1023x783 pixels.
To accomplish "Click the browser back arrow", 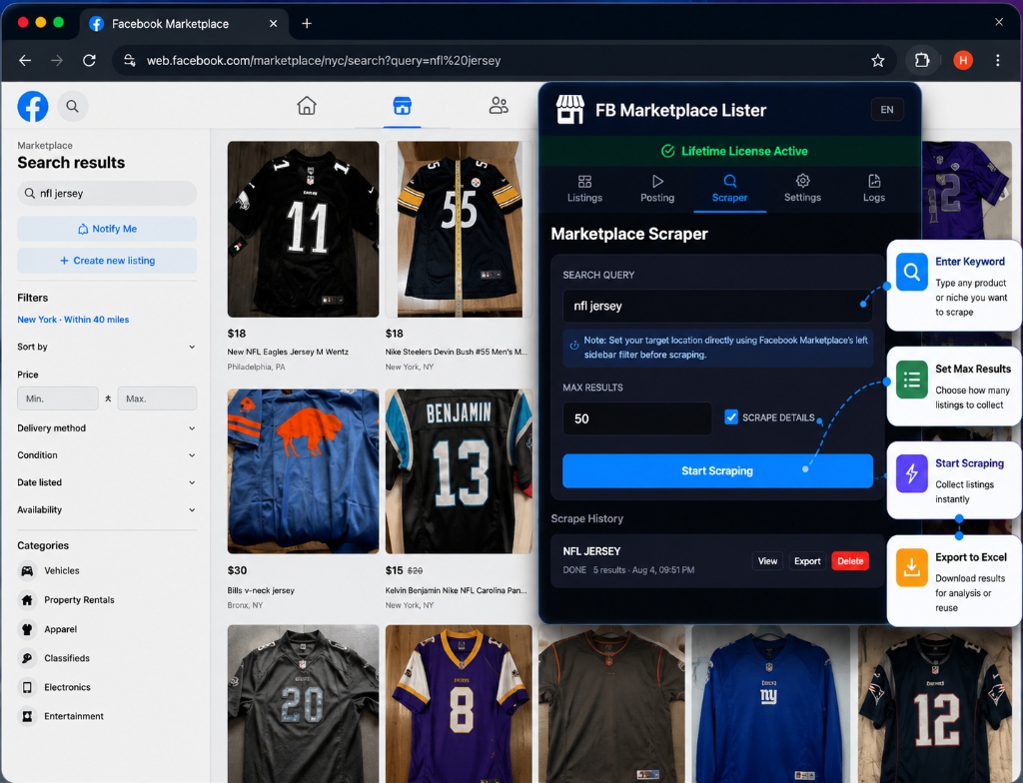I will coord(25,61).
